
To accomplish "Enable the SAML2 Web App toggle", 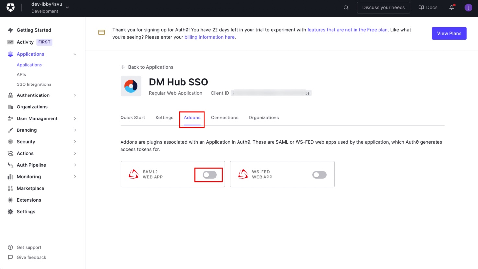I will (209, 175).
